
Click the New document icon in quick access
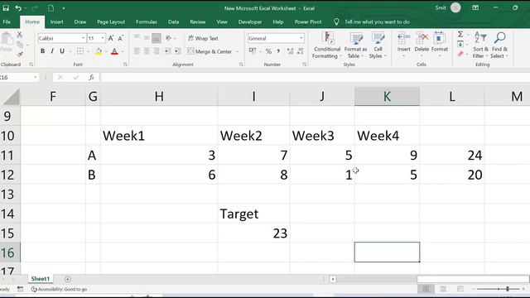51,8
